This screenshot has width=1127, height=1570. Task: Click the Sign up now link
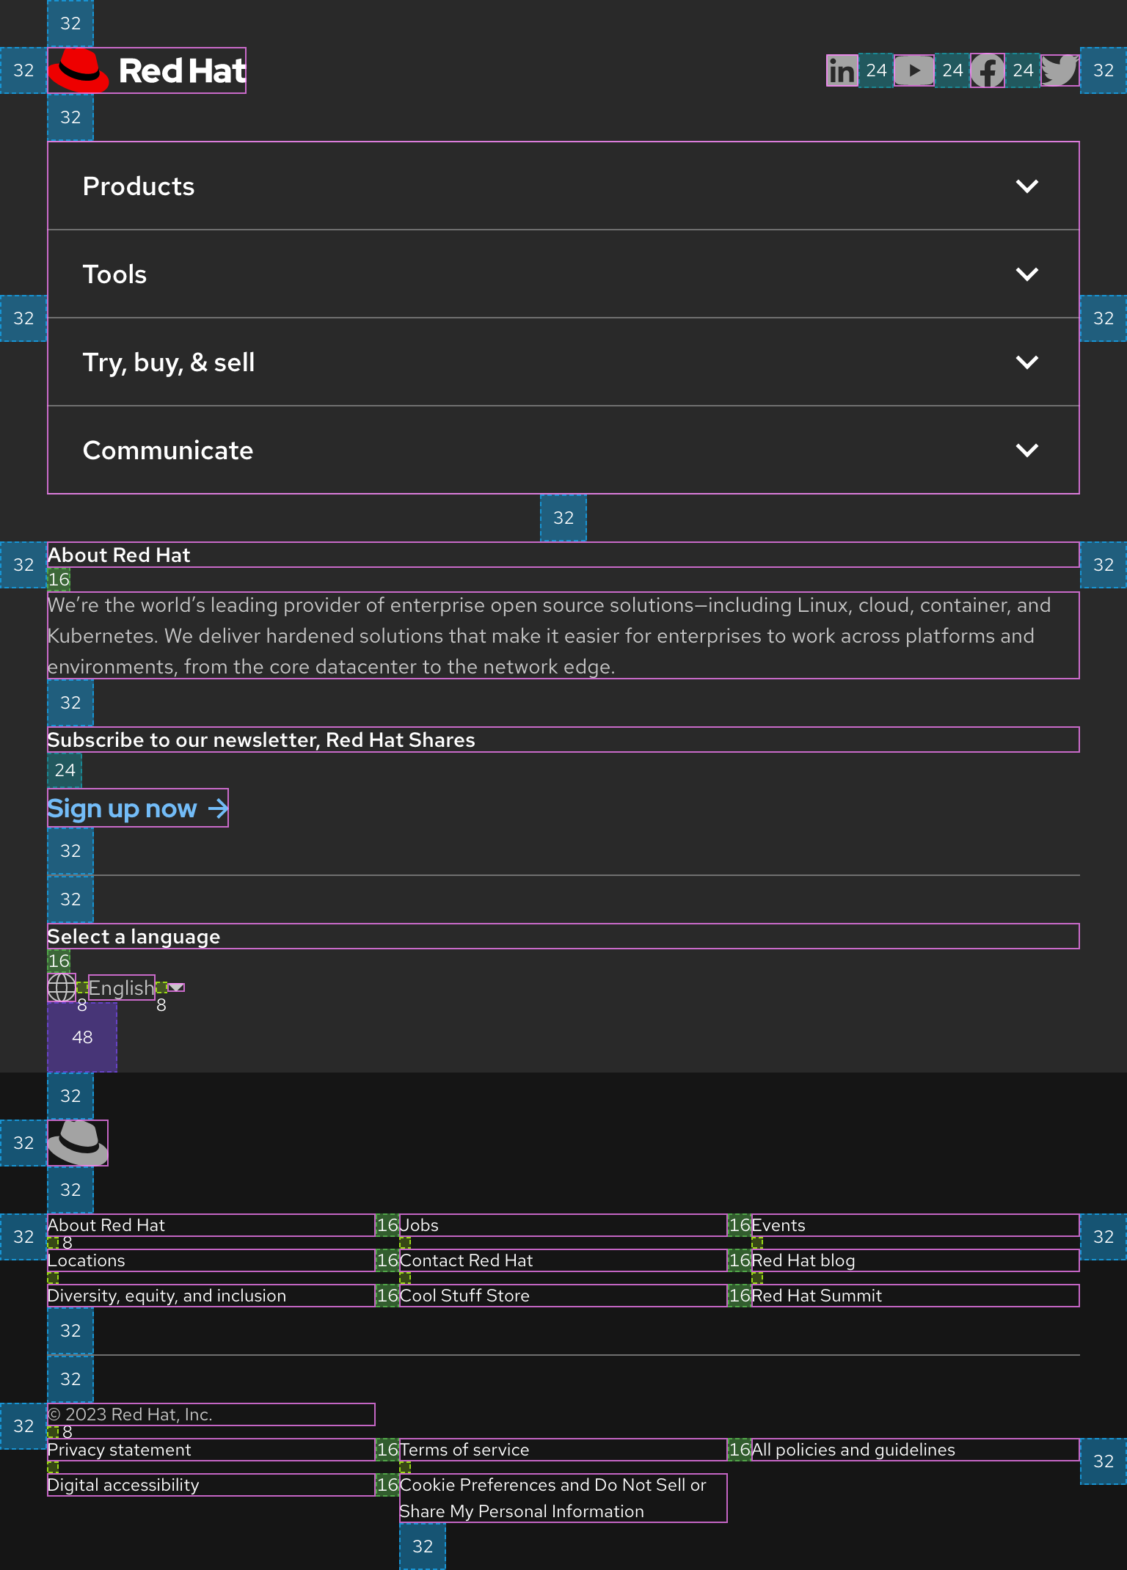point(138,808)
